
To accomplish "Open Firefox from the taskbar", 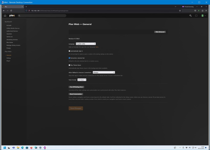I will pyautogui.click(x=31, y=148).
